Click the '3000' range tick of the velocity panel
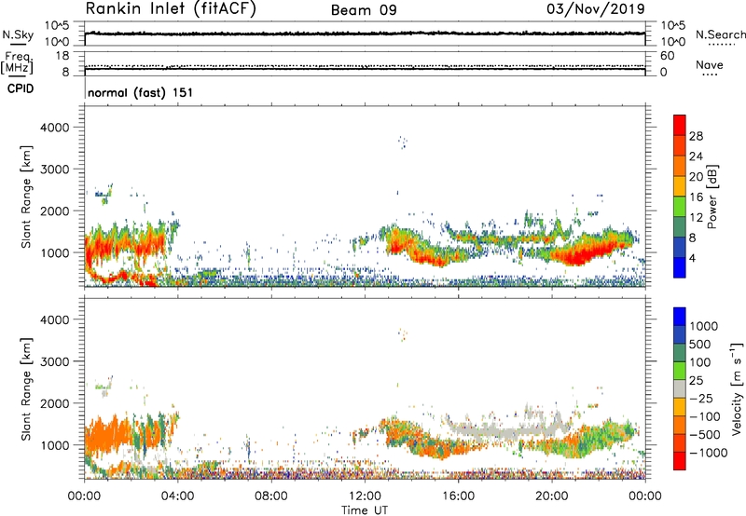Screen dimensions: 746x516 (x=55, y=361)
